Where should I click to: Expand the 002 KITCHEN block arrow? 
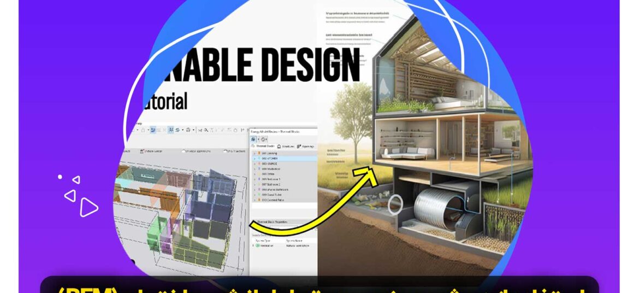255,159
